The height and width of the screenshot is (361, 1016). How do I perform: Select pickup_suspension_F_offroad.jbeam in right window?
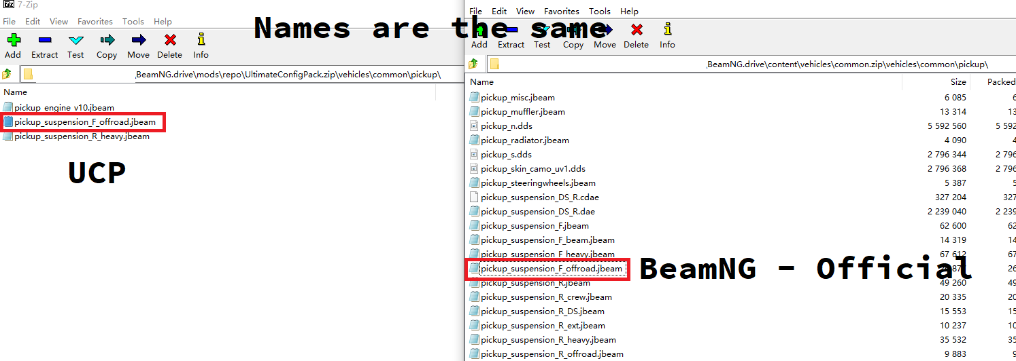click(551, 269)
